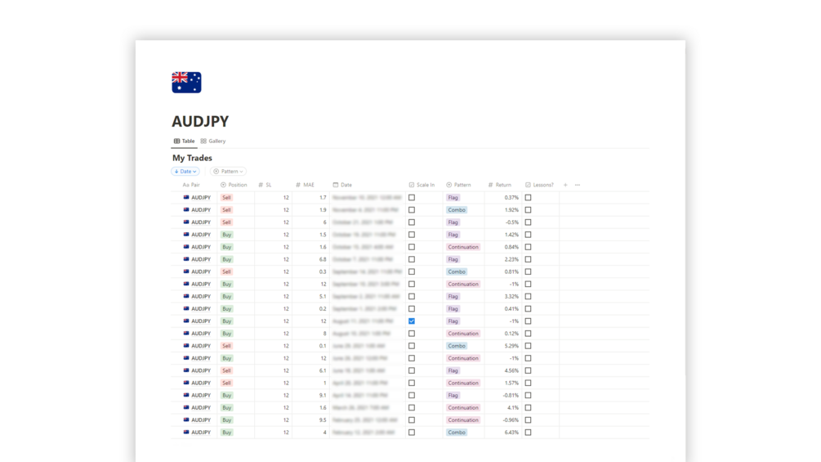Open the three-dot table options menu
Image resolution: width=821 pixels, height=462 pixels.
578,185
